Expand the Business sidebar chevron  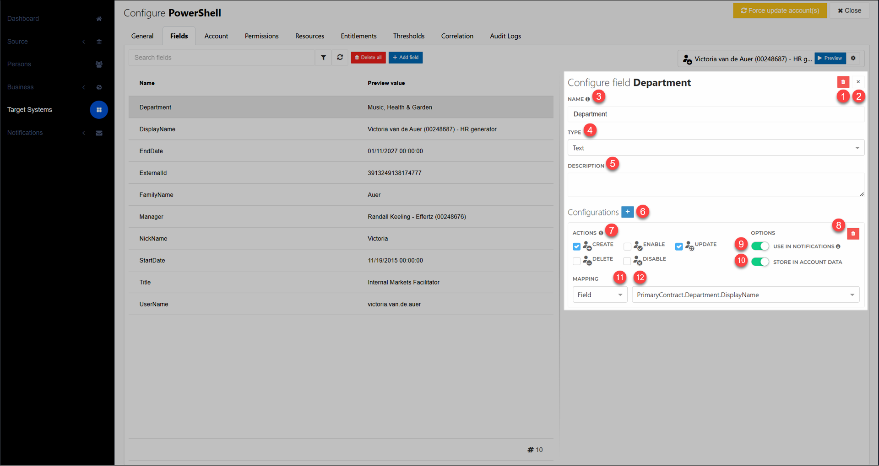pos(84,87)
